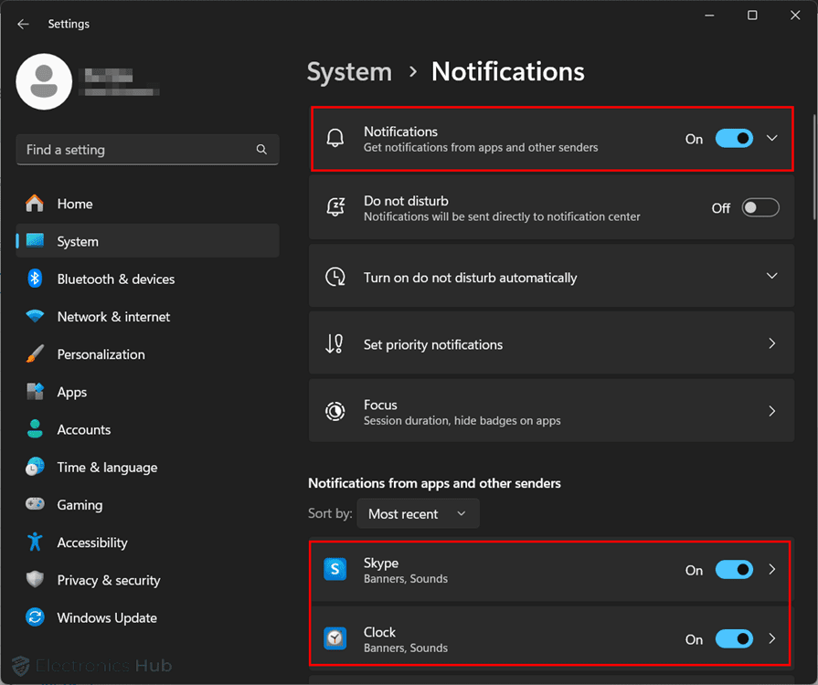This screenshot has width=818, height=685.
Task: Select System in the sidebar
Action: pyautogui.click(x=78, y=241)
